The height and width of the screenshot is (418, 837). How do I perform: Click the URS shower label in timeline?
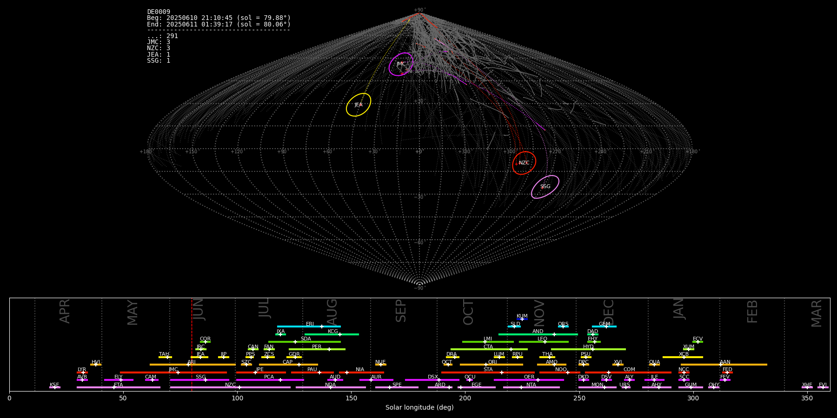[624, 385]
